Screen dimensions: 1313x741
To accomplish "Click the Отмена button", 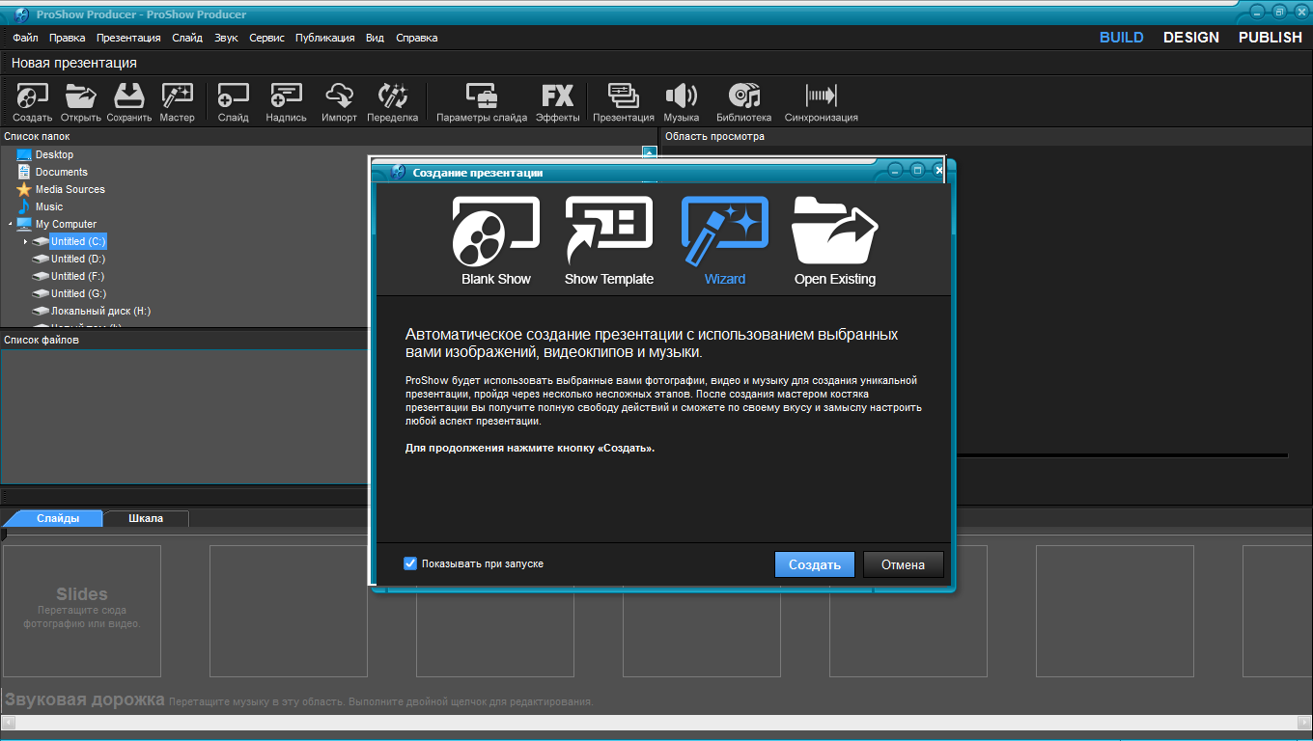I will (903, 564).
